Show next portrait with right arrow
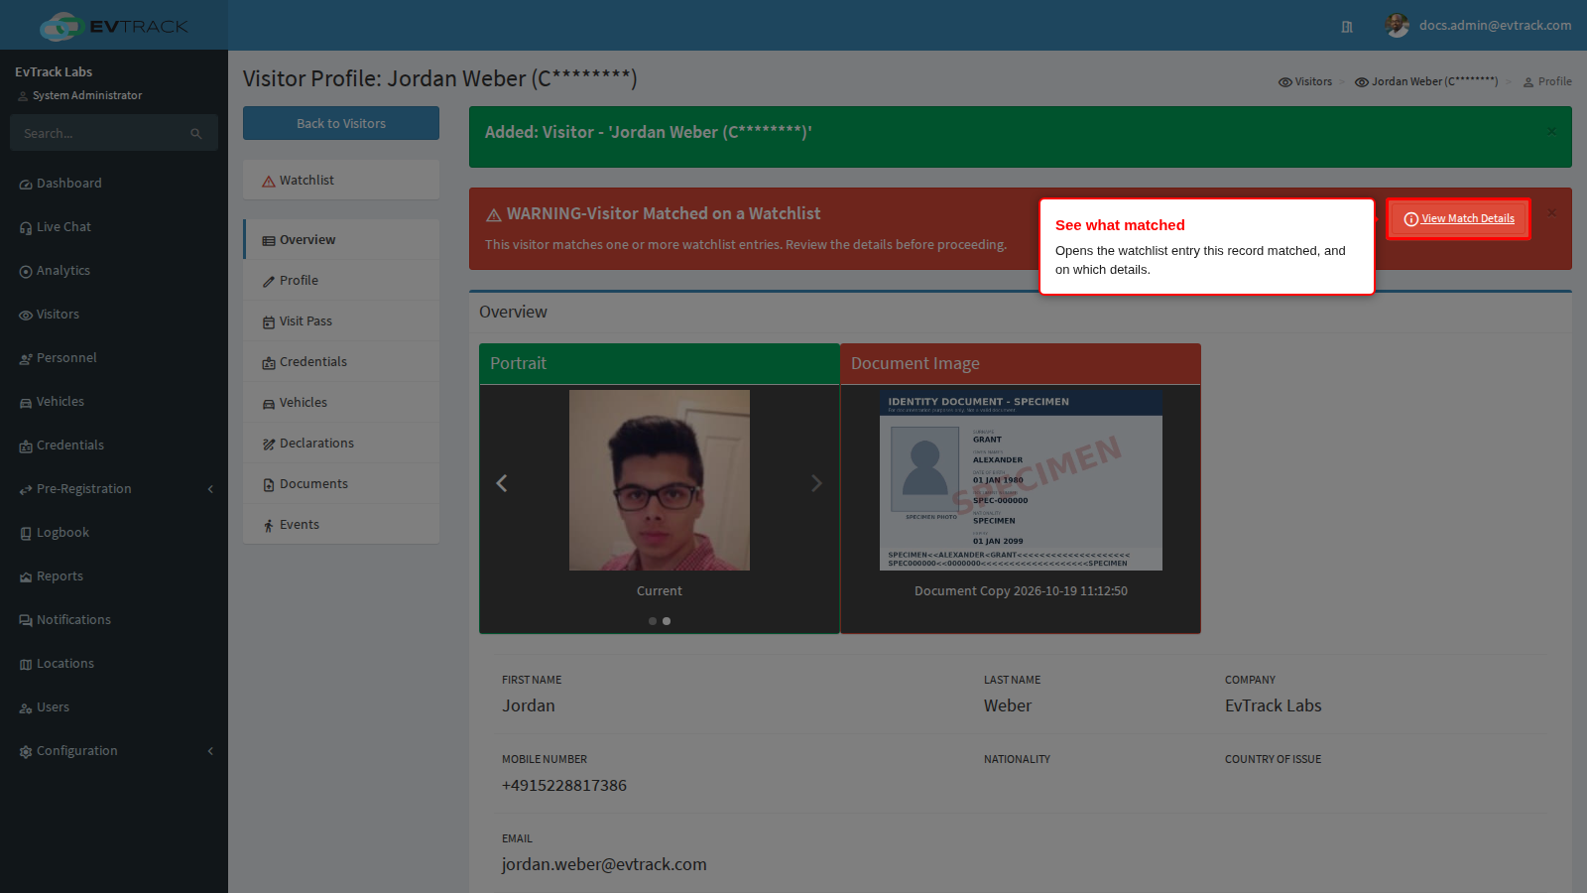This screenshot has width=1587, height=893. 816,483
